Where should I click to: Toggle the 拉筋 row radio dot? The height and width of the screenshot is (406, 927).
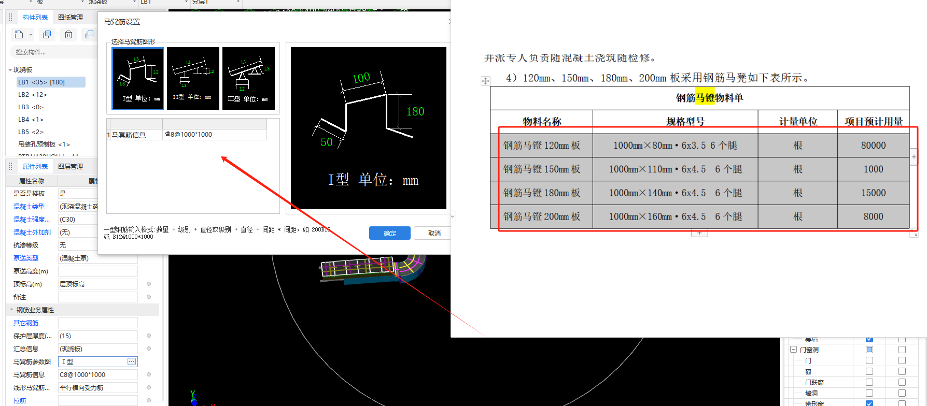[x=149, y=400]
